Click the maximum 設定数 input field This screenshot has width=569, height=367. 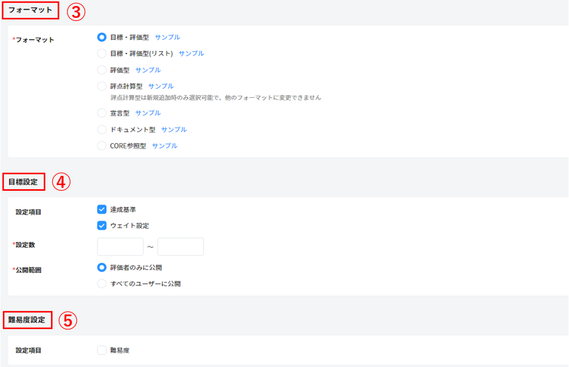180,246
